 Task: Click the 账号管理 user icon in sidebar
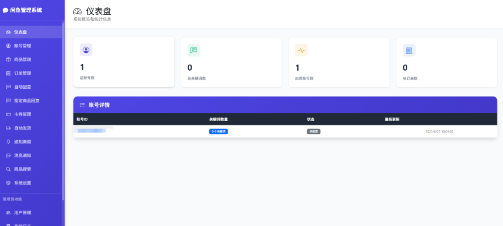(8, 46)
